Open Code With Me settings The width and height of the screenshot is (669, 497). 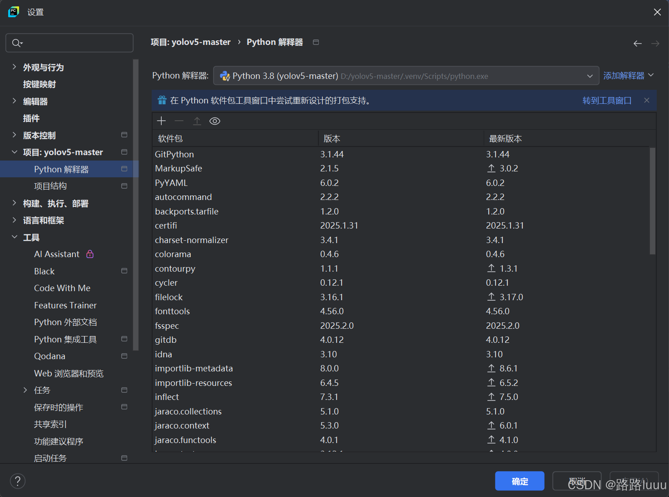point(62,288)
